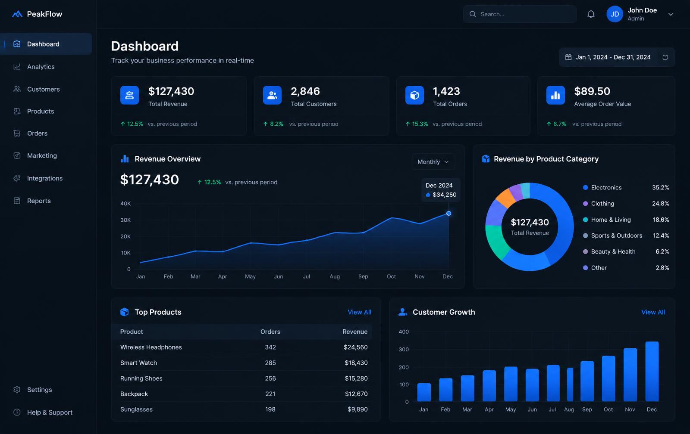The image size is (690, 434).
Task: Click the Orders cart icon in sidebar
Action: (x=17, y=133)
